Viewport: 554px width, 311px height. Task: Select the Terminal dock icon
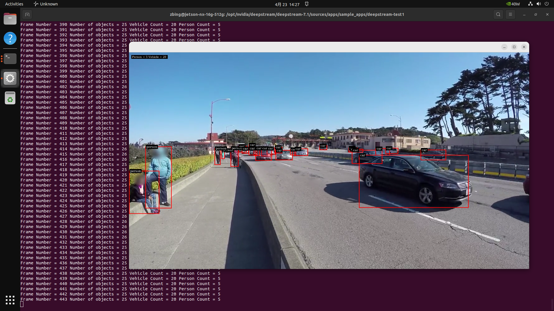(x=10, y=58)
